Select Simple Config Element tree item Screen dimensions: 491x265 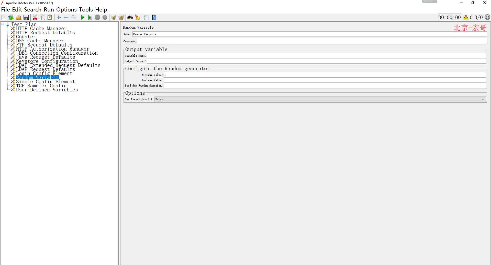[46, 82]
